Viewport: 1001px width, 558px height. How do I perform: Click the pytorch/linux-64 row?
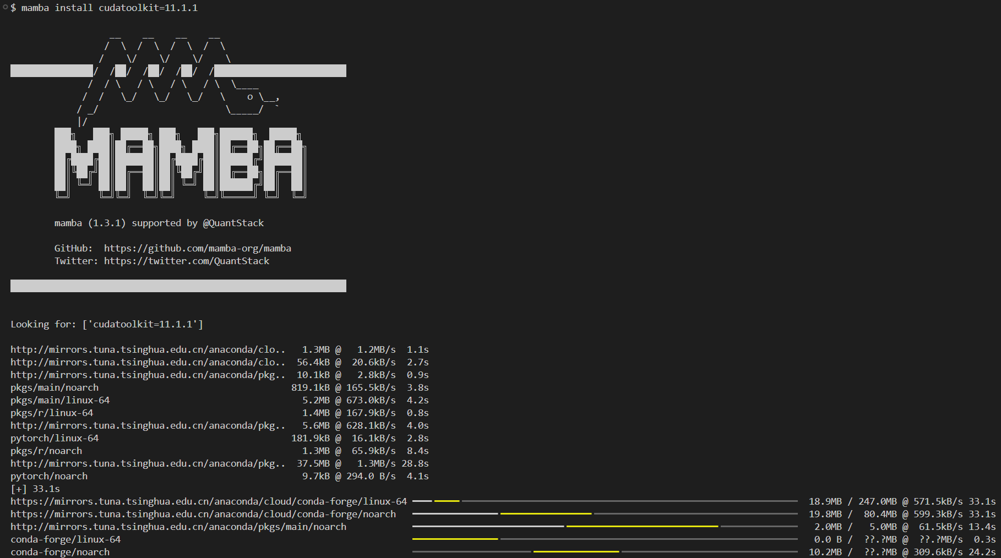point(220,438)
